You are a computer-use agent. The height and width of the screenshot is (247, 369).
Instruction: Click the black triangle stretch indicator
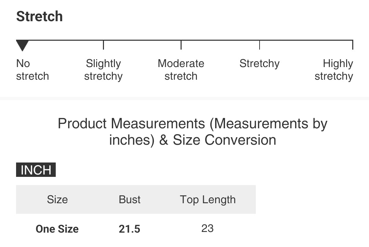coord(22,45)
